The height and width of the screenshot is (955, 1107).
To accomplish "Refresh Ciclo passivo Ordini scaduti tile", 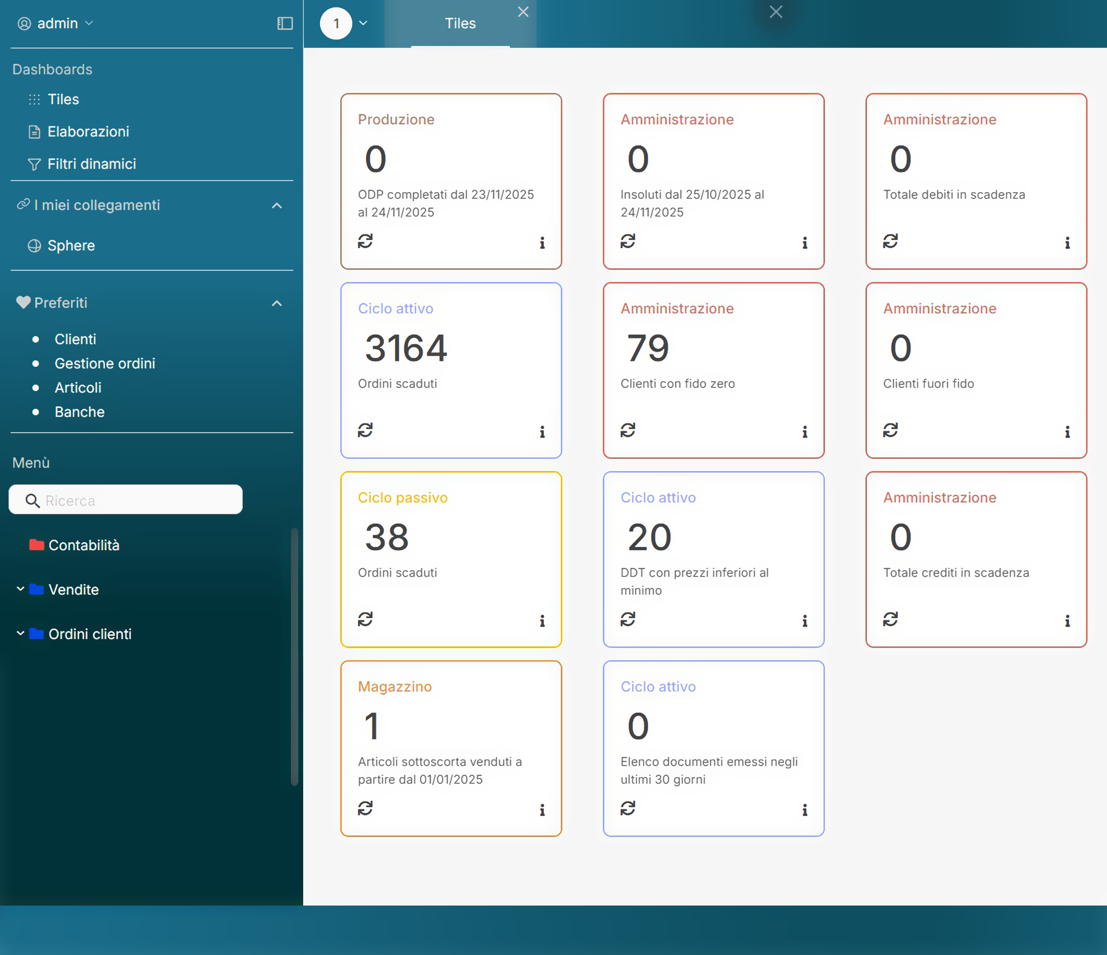I will (365, 619).
